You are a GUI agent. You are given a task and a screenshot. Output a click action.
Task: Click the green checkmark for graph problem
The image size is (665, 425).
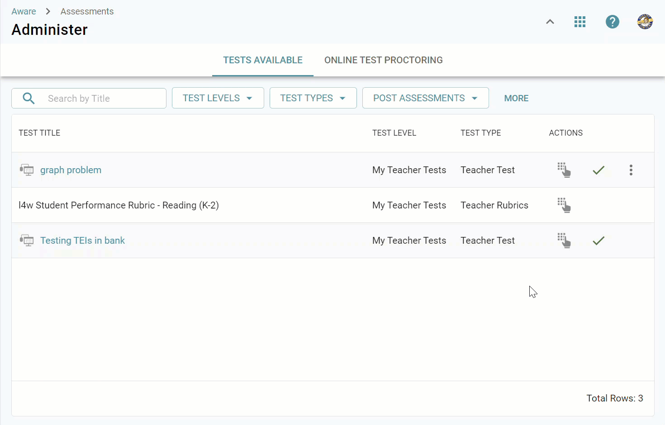(598, 170)
